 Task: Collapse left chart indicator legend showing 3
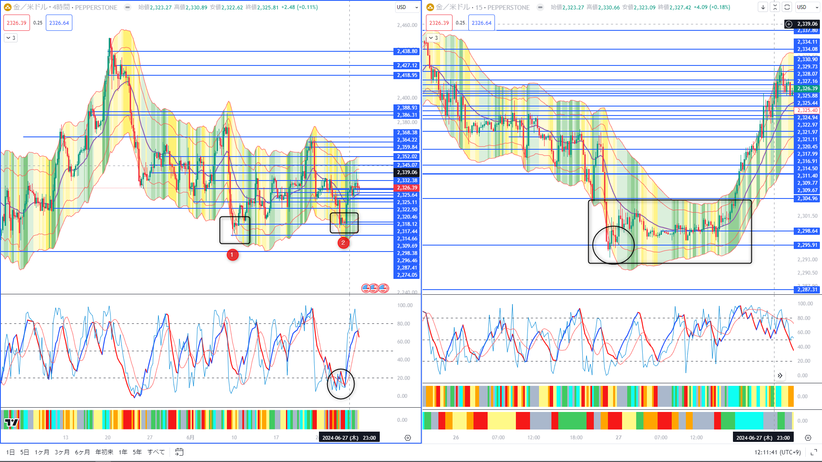(x=11, y=38)
